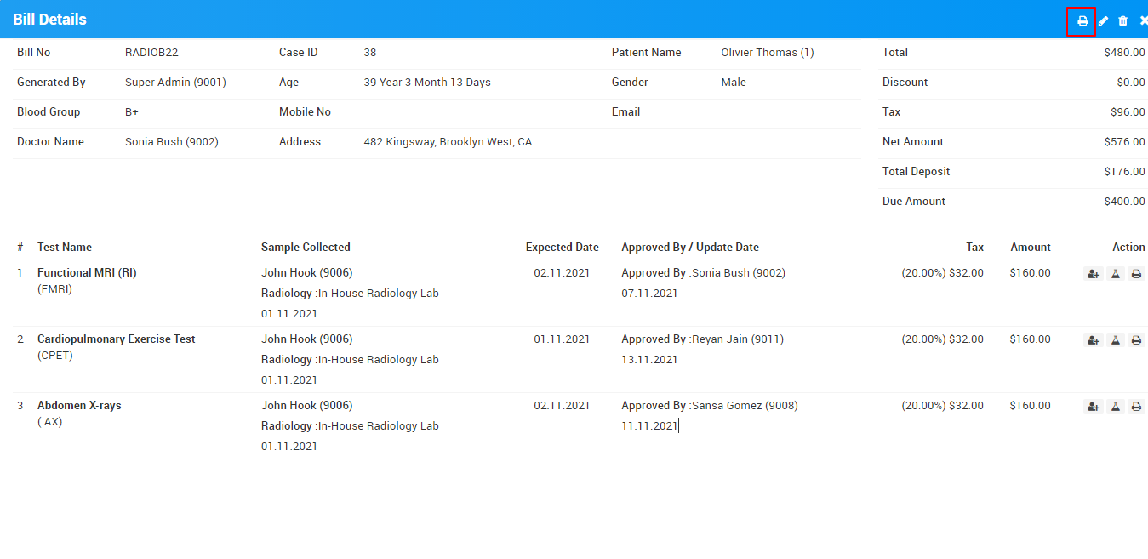The width and height of the screenshot is (1148, 559).
Task: Click bill number RADIOB22
Action: (x=151, y=53)
